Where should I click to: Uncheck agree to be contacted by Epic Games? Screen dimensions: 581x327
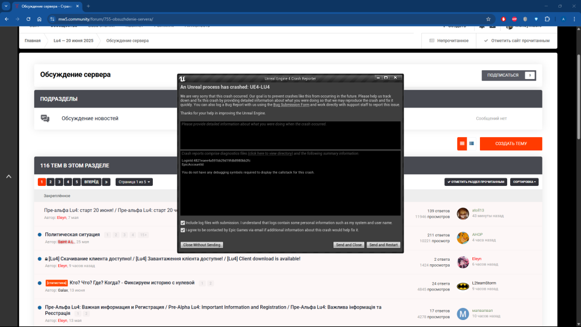[182, 230]
